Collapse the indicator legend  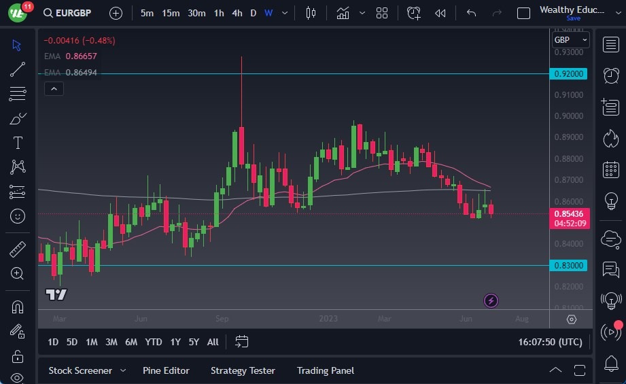click(x=54, y=88)
